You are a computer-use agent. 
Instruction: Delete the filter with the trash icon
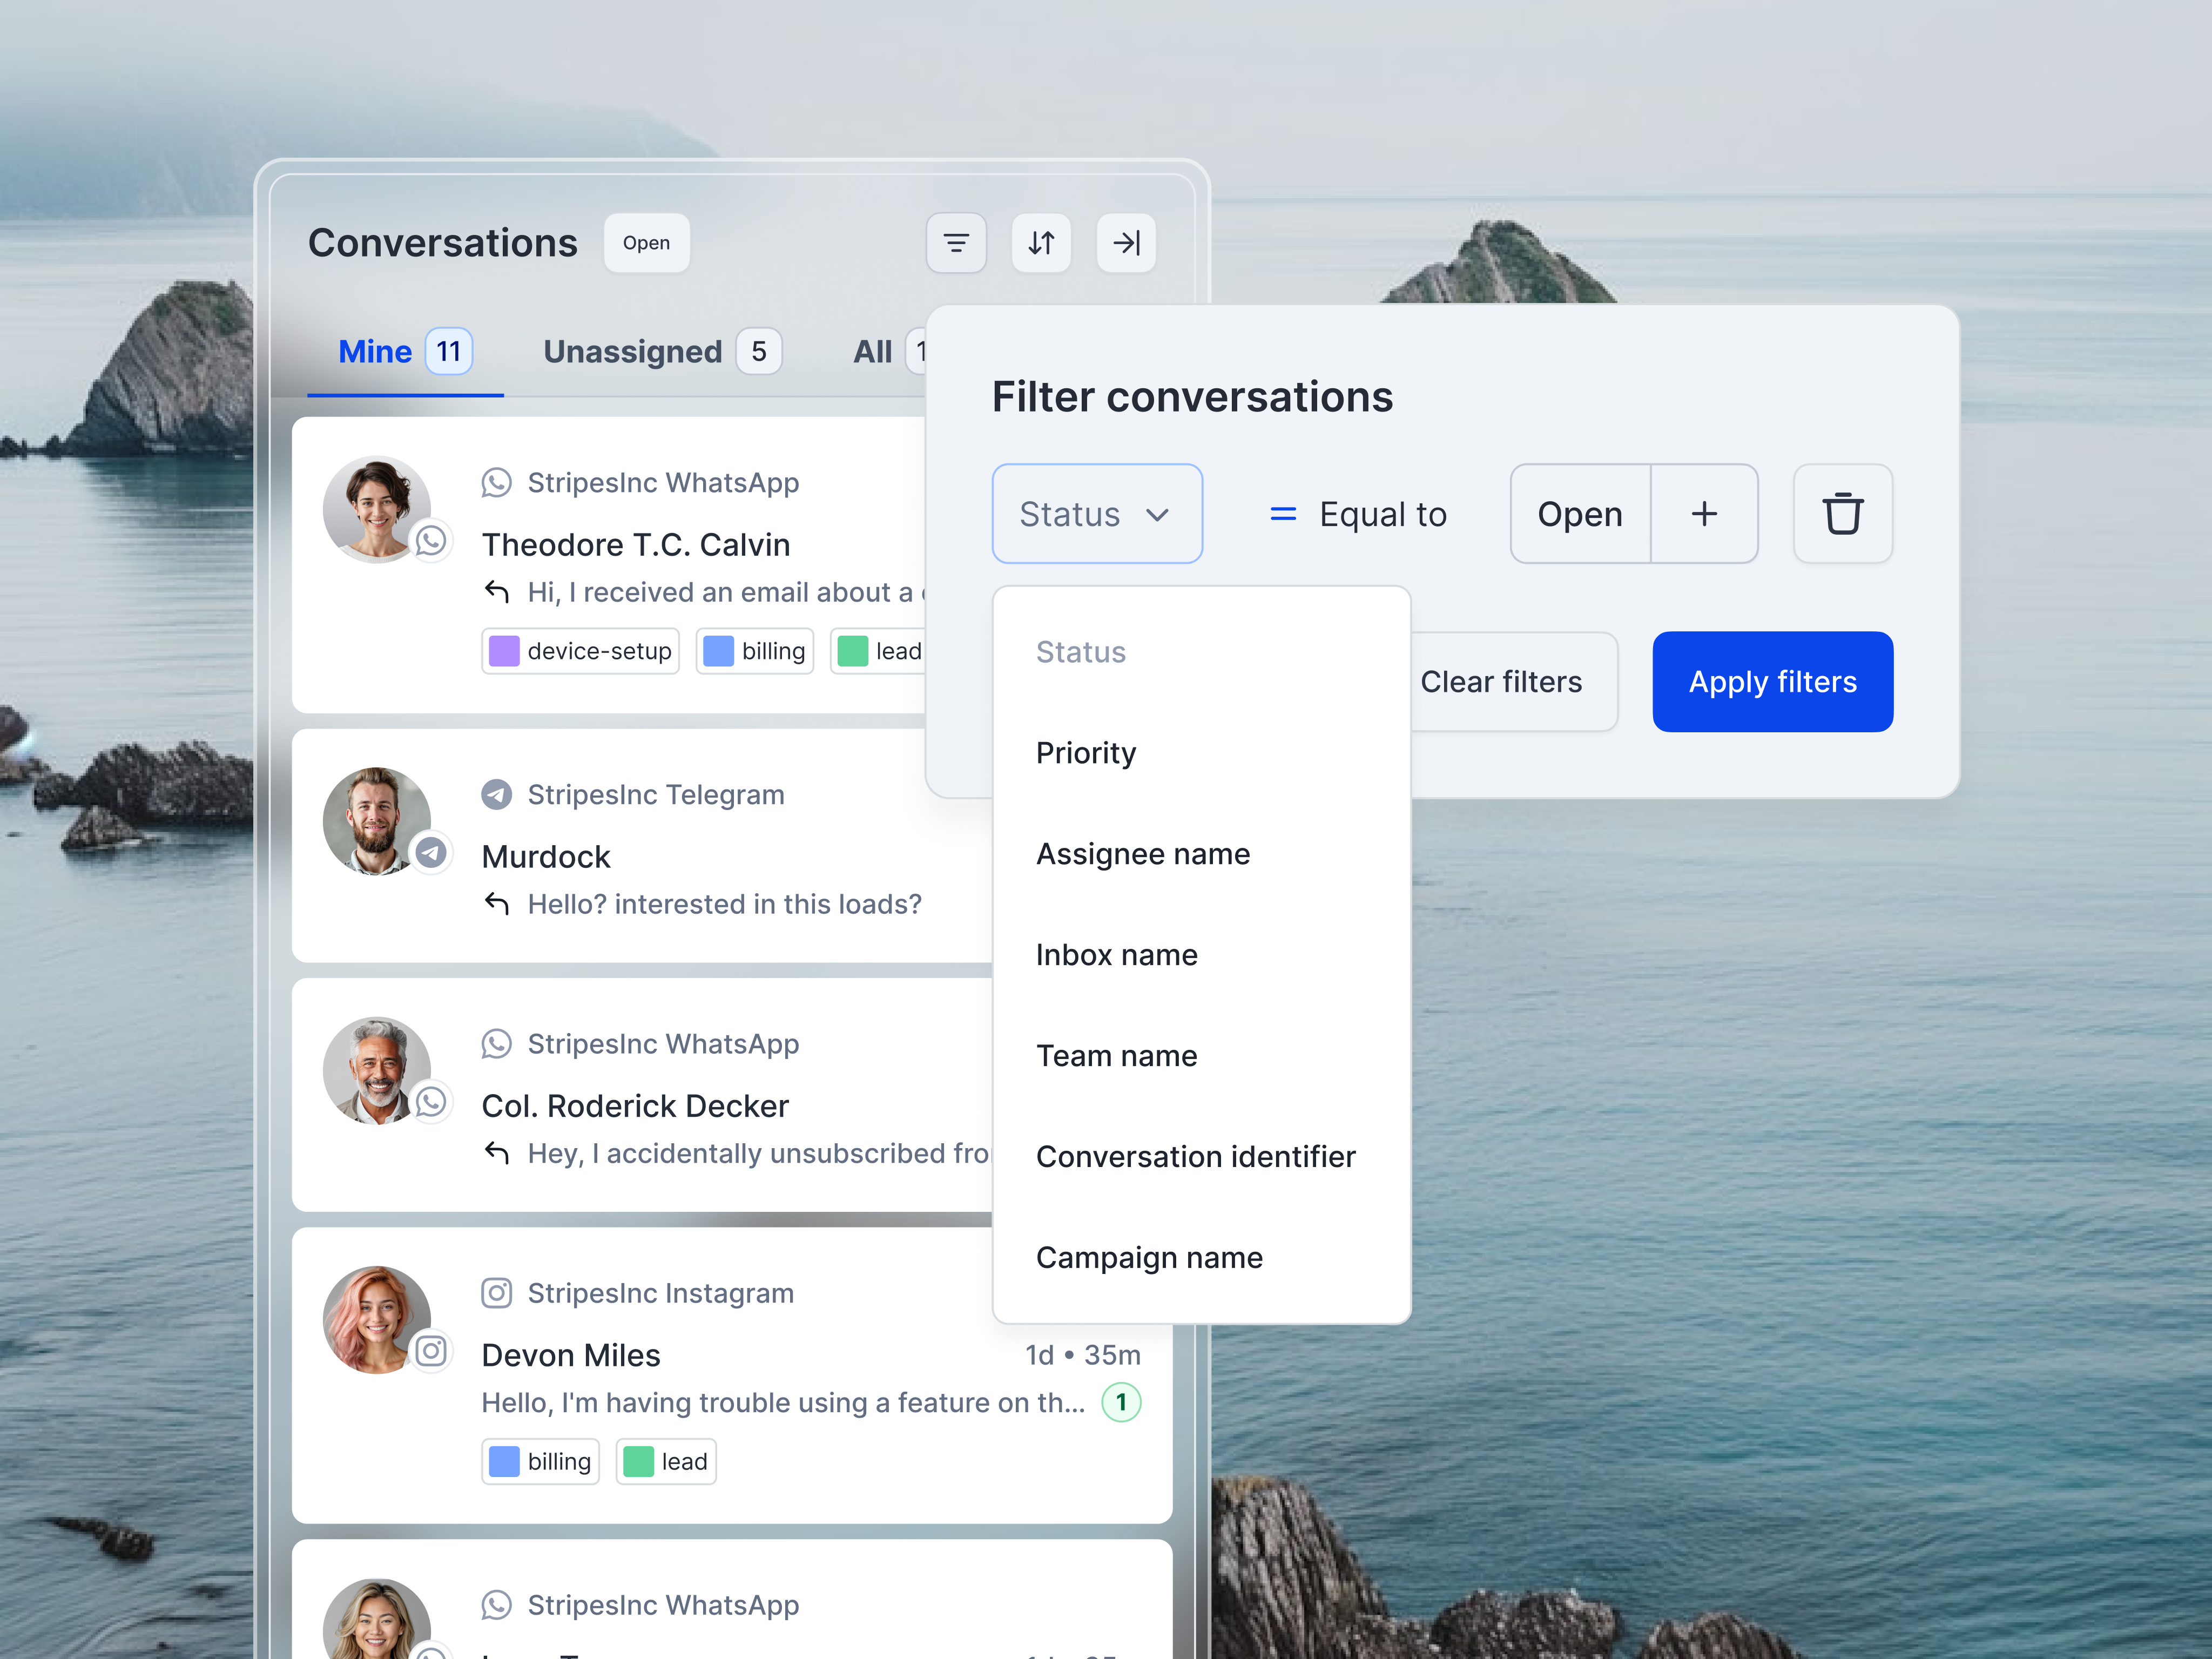[1842, 514]
